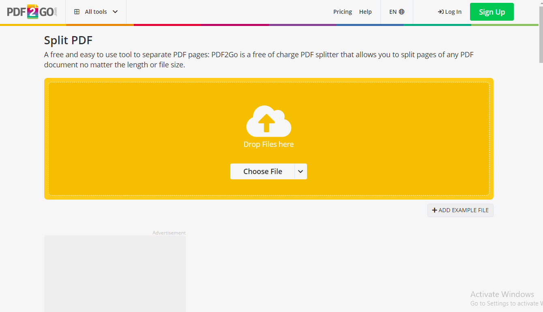The width and height of the screenshot is (543, 312).
Task: Select the grid squares icon in the header
Action: pyautogui.click(x=77, y=11)
